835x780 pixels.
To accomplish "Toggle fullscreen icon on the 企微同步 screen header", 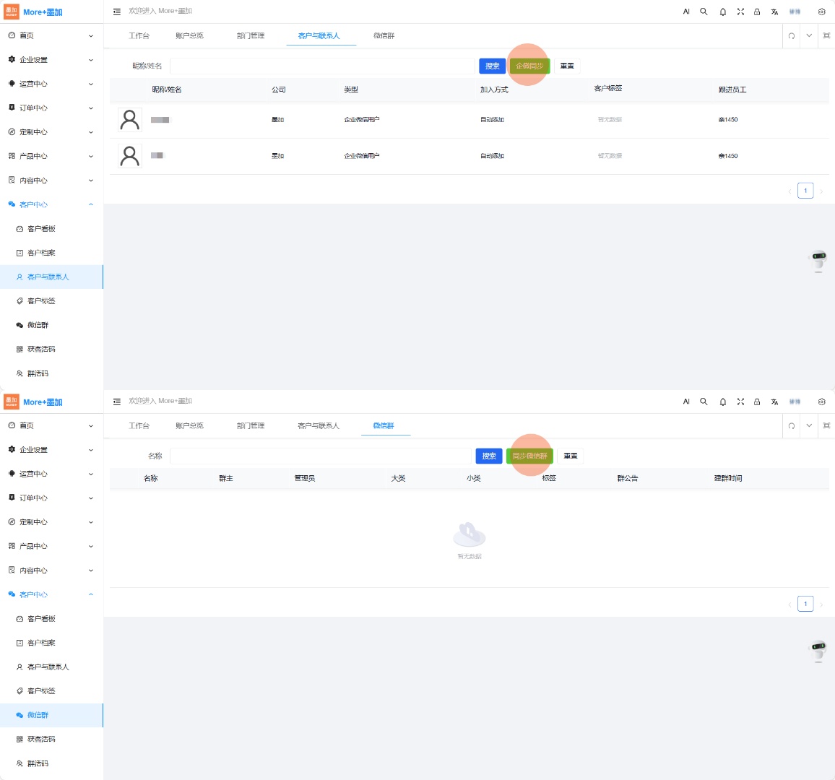I will tap(740, 12).
